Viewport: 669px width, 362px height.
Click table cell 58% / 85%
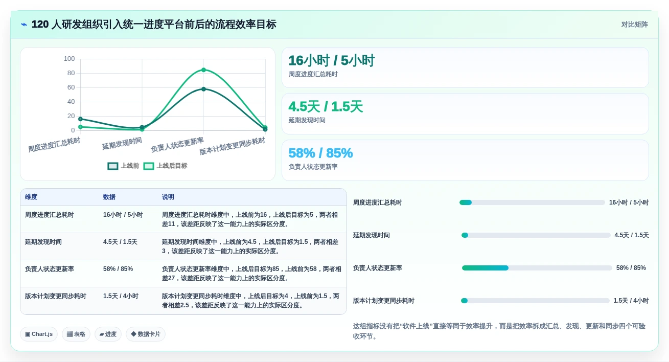tap(118, 269)
